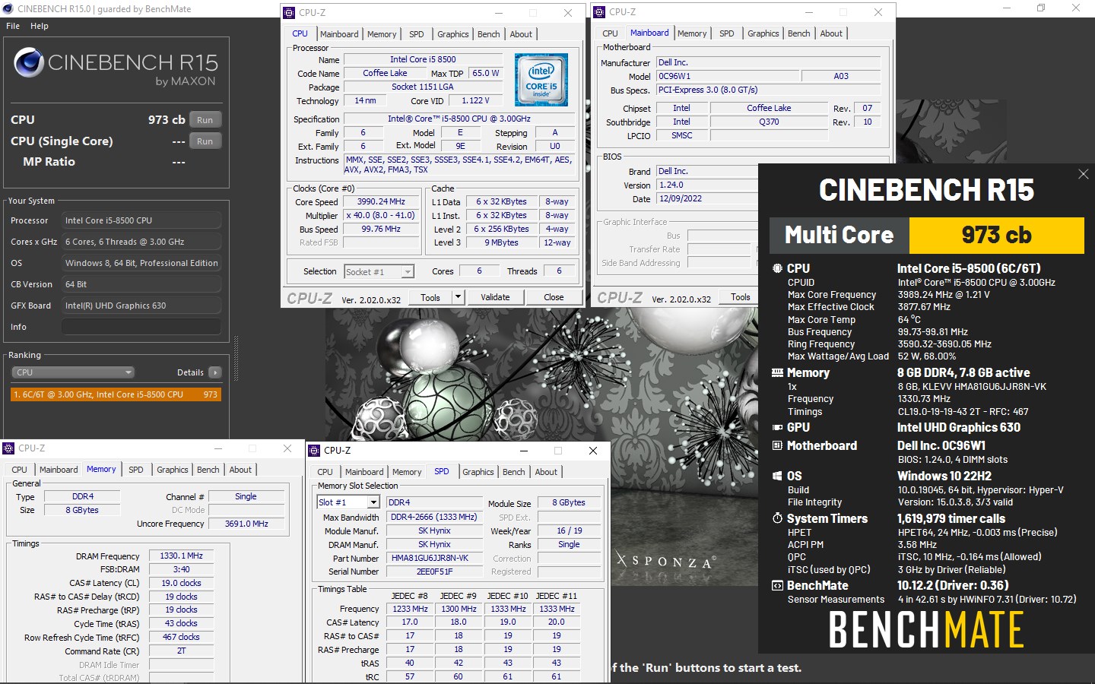Switch to Bench tab in CPU-Z CPU window
This screenshot has height=684, width=1095.
coord(489,34)
